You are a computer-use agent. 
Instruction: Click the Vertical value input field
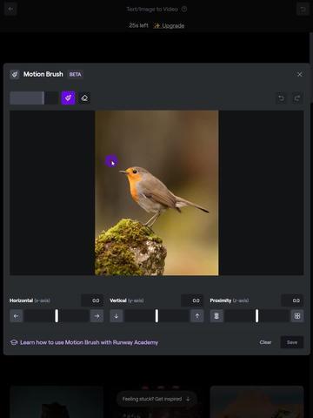point(192,300)
